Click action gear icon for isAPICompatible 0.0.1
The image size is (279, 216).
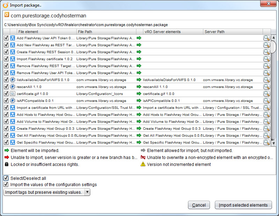pyautogui.click(x=13, y=101)
